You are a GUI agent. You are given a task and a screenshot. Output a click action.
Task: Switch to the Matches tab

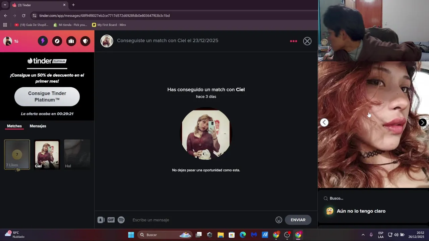point(14,126)
